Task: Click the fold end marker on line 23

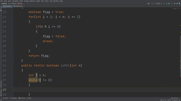Action: (13, 61)
